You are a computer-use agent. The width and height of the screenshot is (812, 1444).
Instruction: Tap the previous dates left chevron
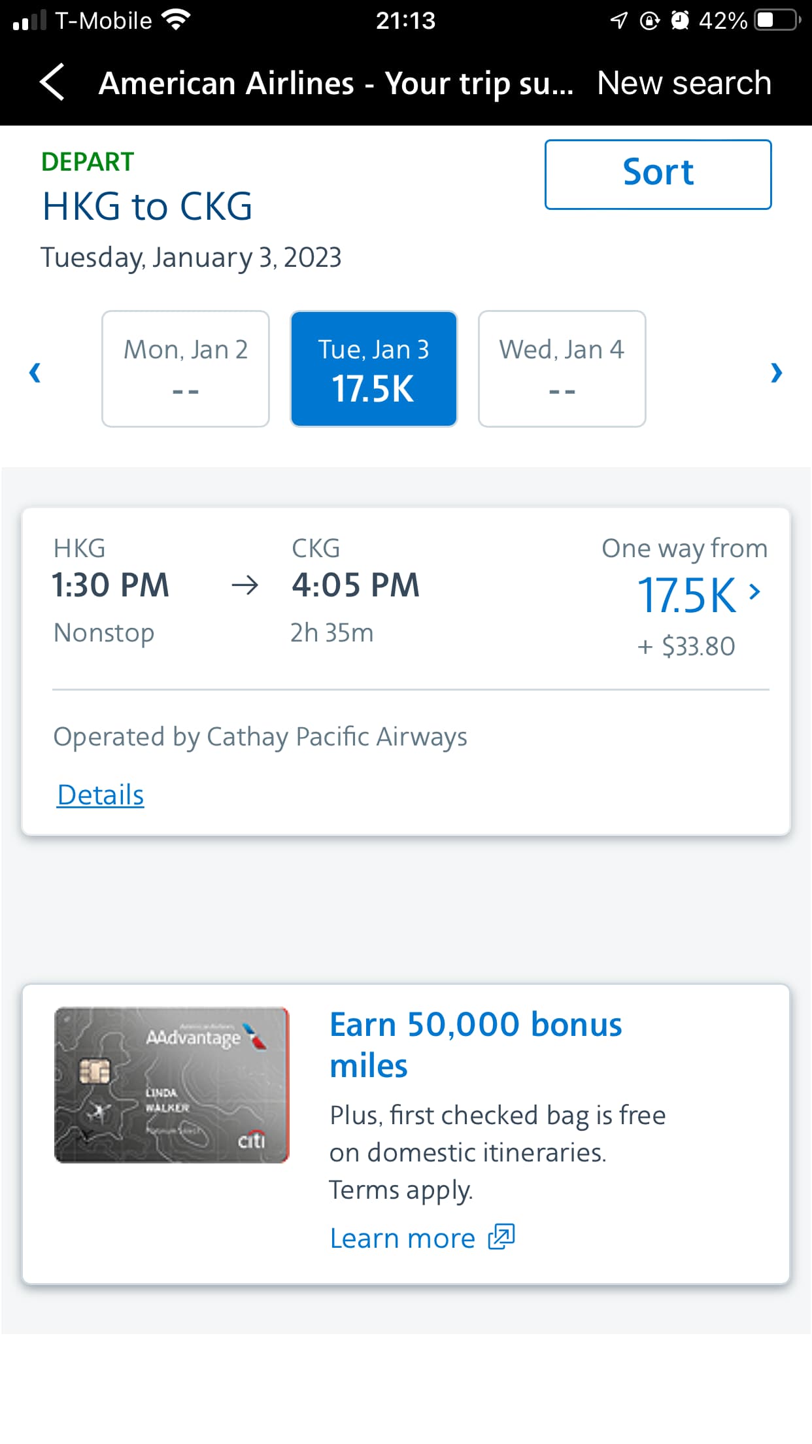coord(35,372)
